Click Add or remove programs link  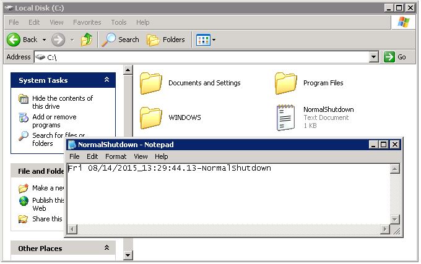tap(54, 121)
